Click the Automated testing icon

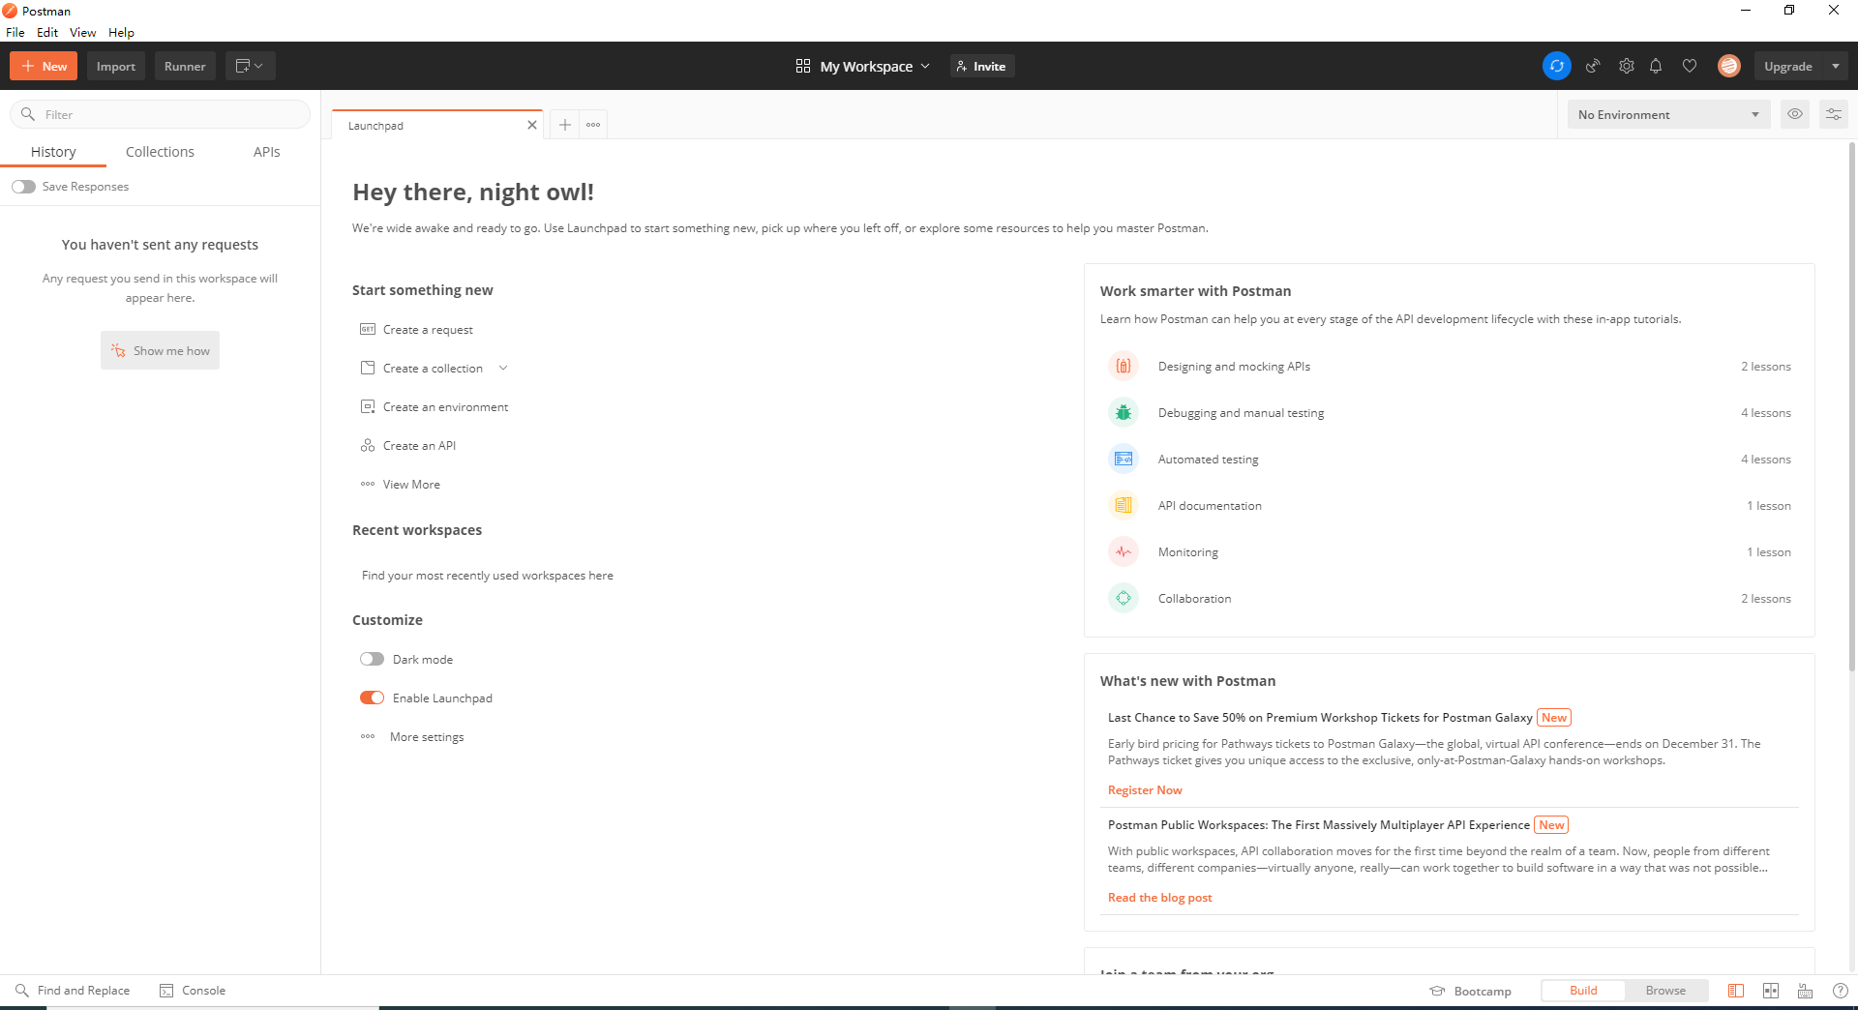coord(1124,460)
